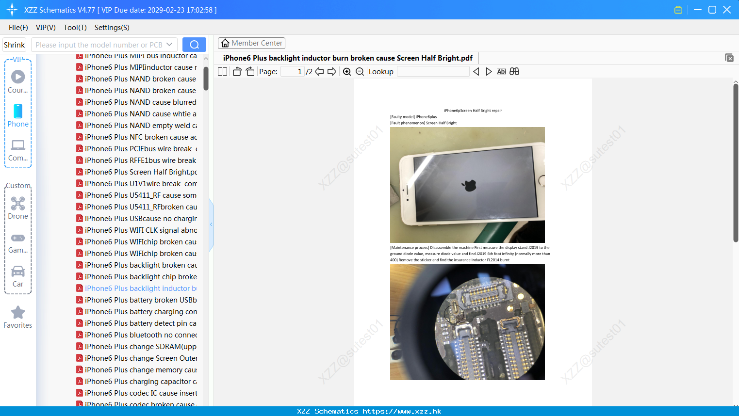Click the file list vertical scrollbar
This screenshot has height=416, width=739.
point(206,78)
